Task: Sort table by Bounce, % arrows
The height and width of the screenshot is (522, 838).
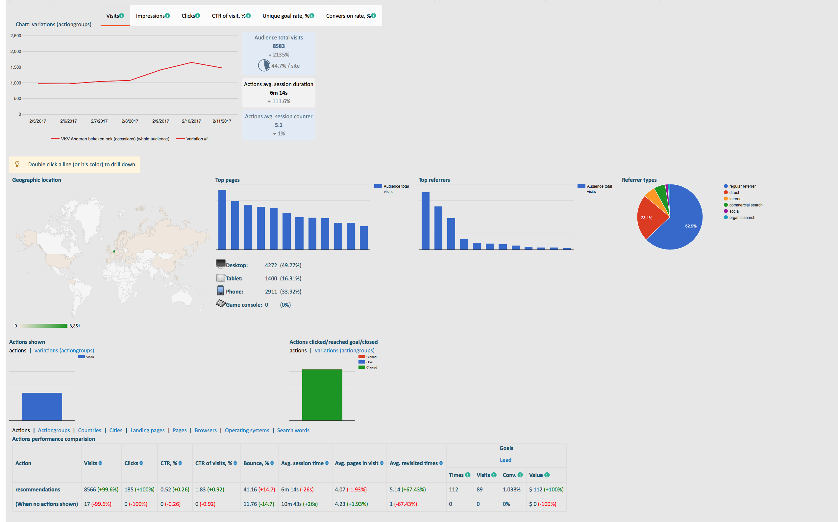Action: tap(272, 463)
